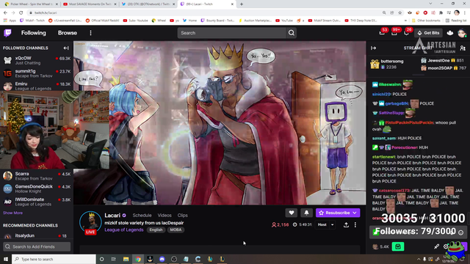Open the Chrome tab search chevron

click(430, 4)
